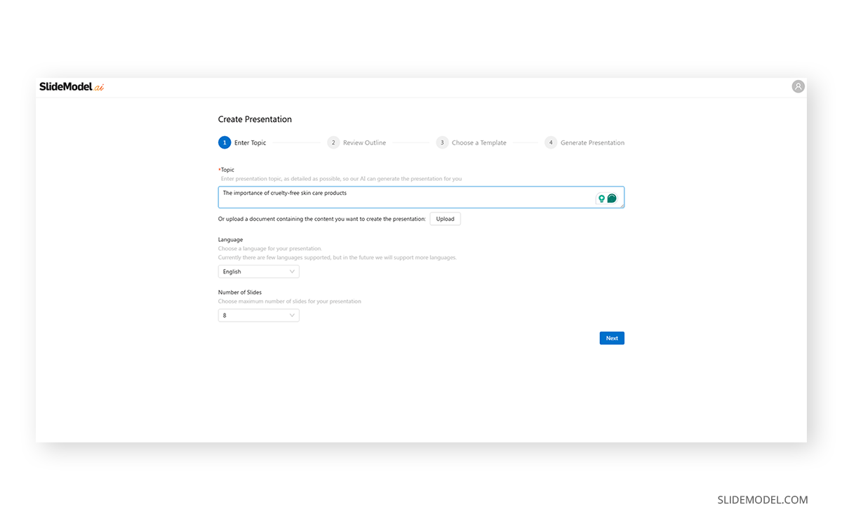Select step 4 circle Generate Presentation
842x521 pixels.
coord(551,142)
